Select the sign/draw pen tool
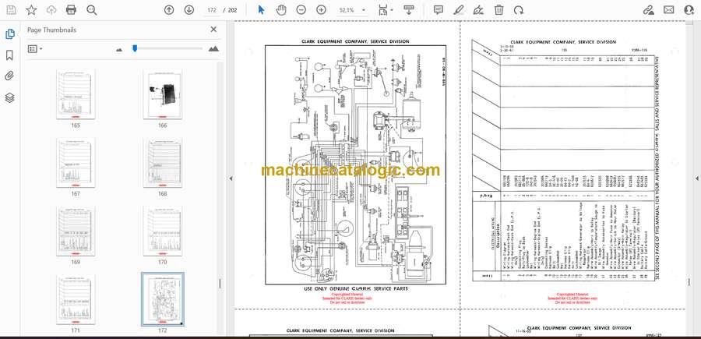This screenshot has width=701, height=339. click(478, 10)
